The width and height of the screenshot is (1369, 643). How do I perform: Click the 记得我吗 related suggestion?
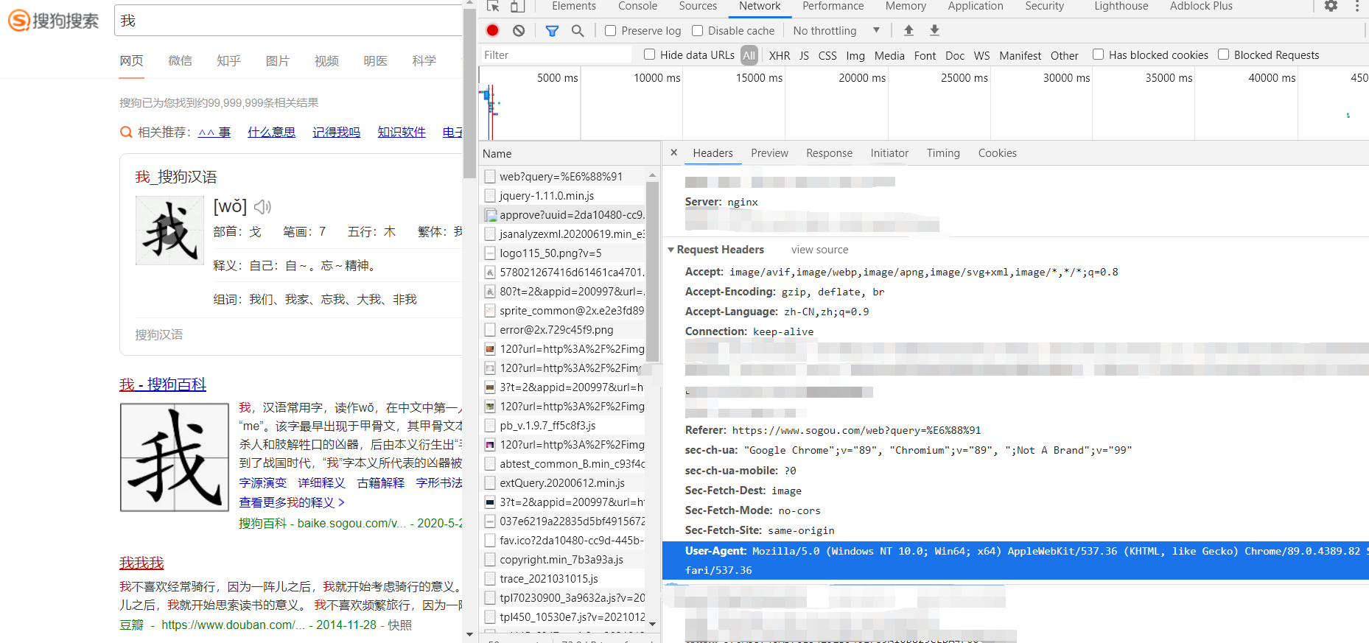coord(336,132)
